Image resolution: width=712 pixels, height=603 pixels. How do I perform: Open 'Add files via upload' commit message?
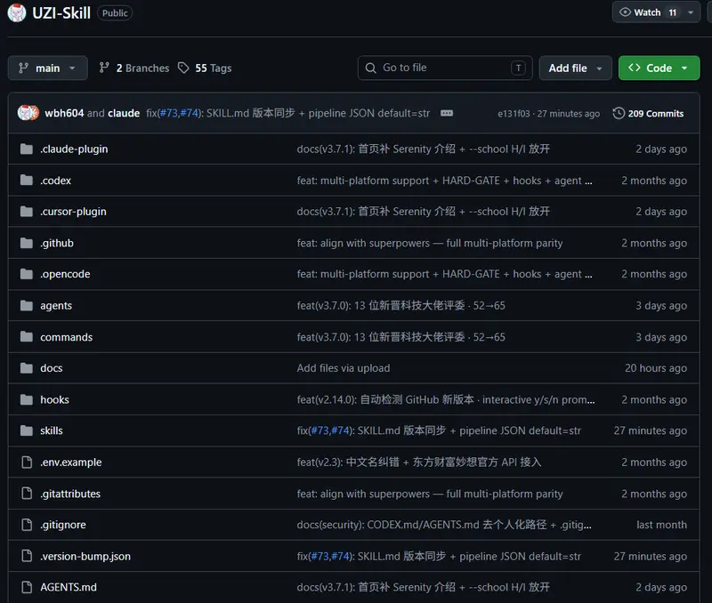tap(344, 368)
